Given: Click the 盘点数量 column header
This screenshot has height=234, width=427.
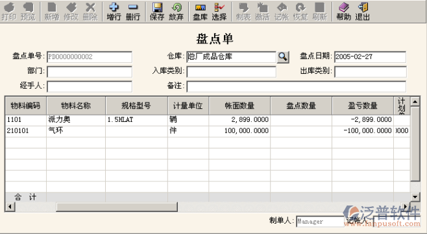Looking at the screenshot, I should 301,106.
